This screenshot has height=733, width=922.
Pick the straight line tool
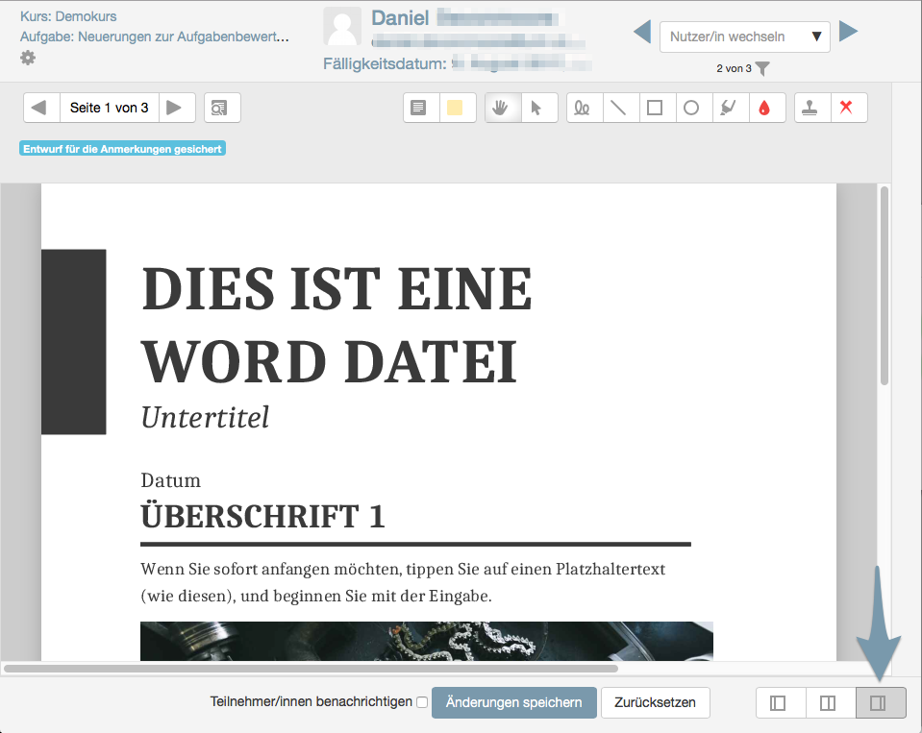pos(619,108)
